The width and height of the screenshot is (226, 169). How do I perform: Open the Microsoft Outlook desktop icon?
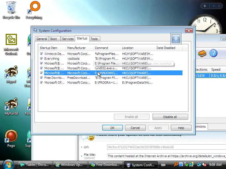tap(11, 45)
